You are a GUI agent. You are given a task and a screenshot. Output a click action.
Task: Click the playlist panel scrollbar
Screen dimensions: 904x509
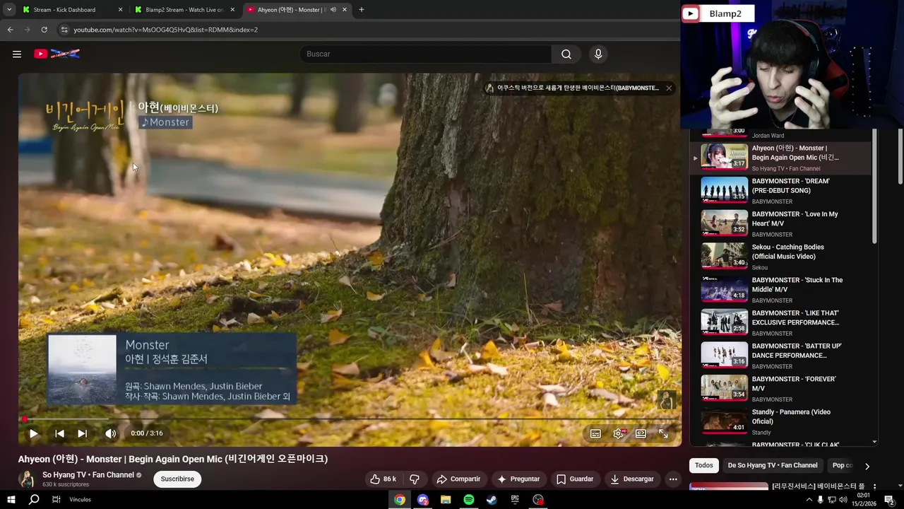pos(874,187)
